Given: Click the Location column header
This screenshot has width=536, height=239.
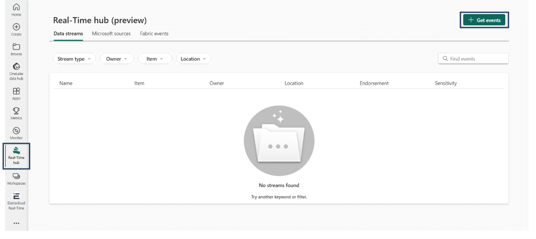Looking at the screenshot, I should tap(294, 83).
